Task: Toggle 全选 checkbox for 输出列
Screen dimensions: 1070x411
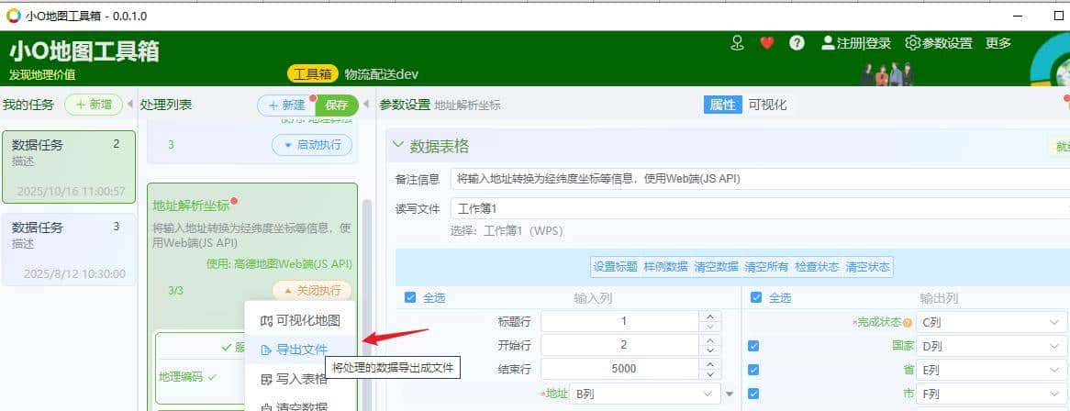Action: [x=755, y=297]
